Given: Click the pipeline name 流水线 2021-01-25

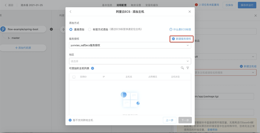Looking at the screenshot, I should (32, 5).
